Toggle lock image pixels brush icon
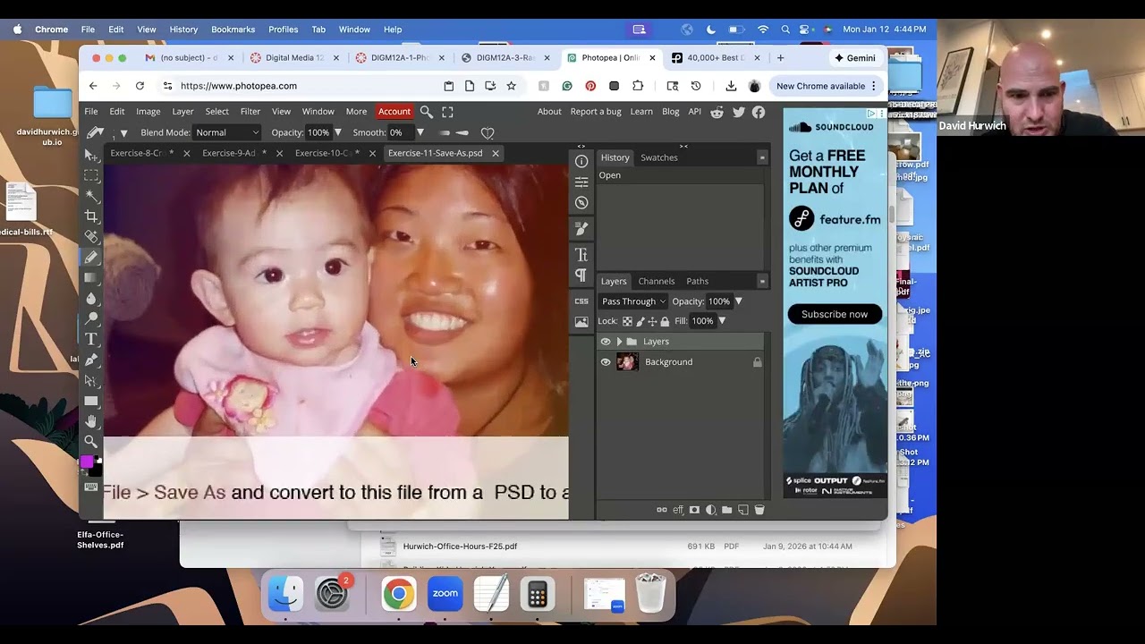The width and height of the screenshot is (1145, 644). [x=640, y=321]
